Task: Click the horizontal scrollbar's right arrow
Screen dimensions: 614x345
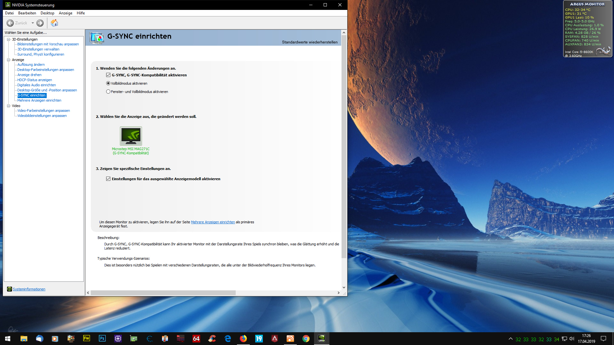Action: pos(339,293)
